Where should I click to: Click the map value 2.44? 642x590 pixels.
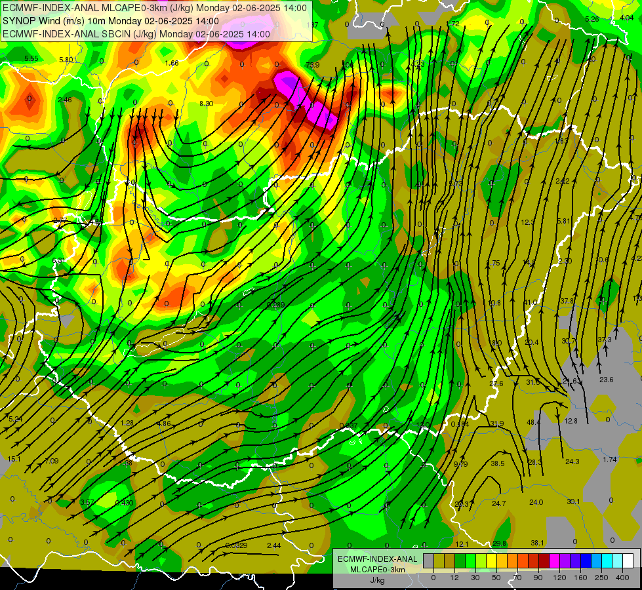click(274, 545)
